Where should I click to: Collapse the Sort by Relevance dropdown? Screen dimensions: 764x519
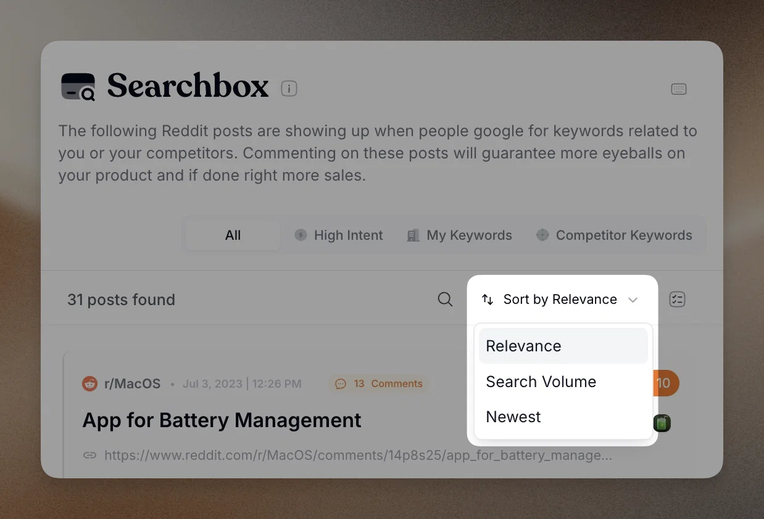[560, 300]
